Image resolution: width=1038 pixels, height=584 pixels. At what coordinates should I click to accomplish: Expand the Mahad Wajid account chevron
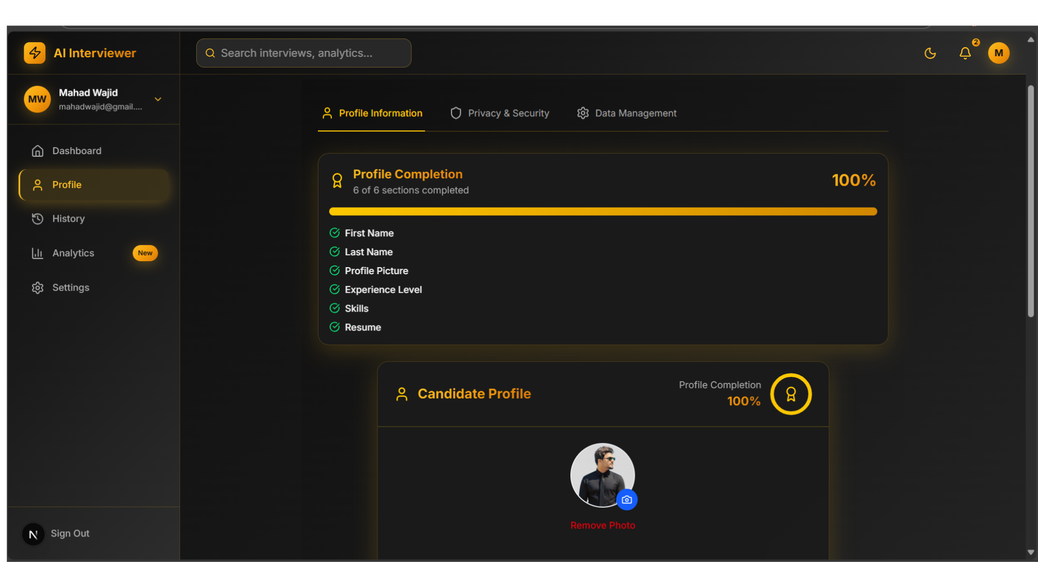tap(158, 99)
